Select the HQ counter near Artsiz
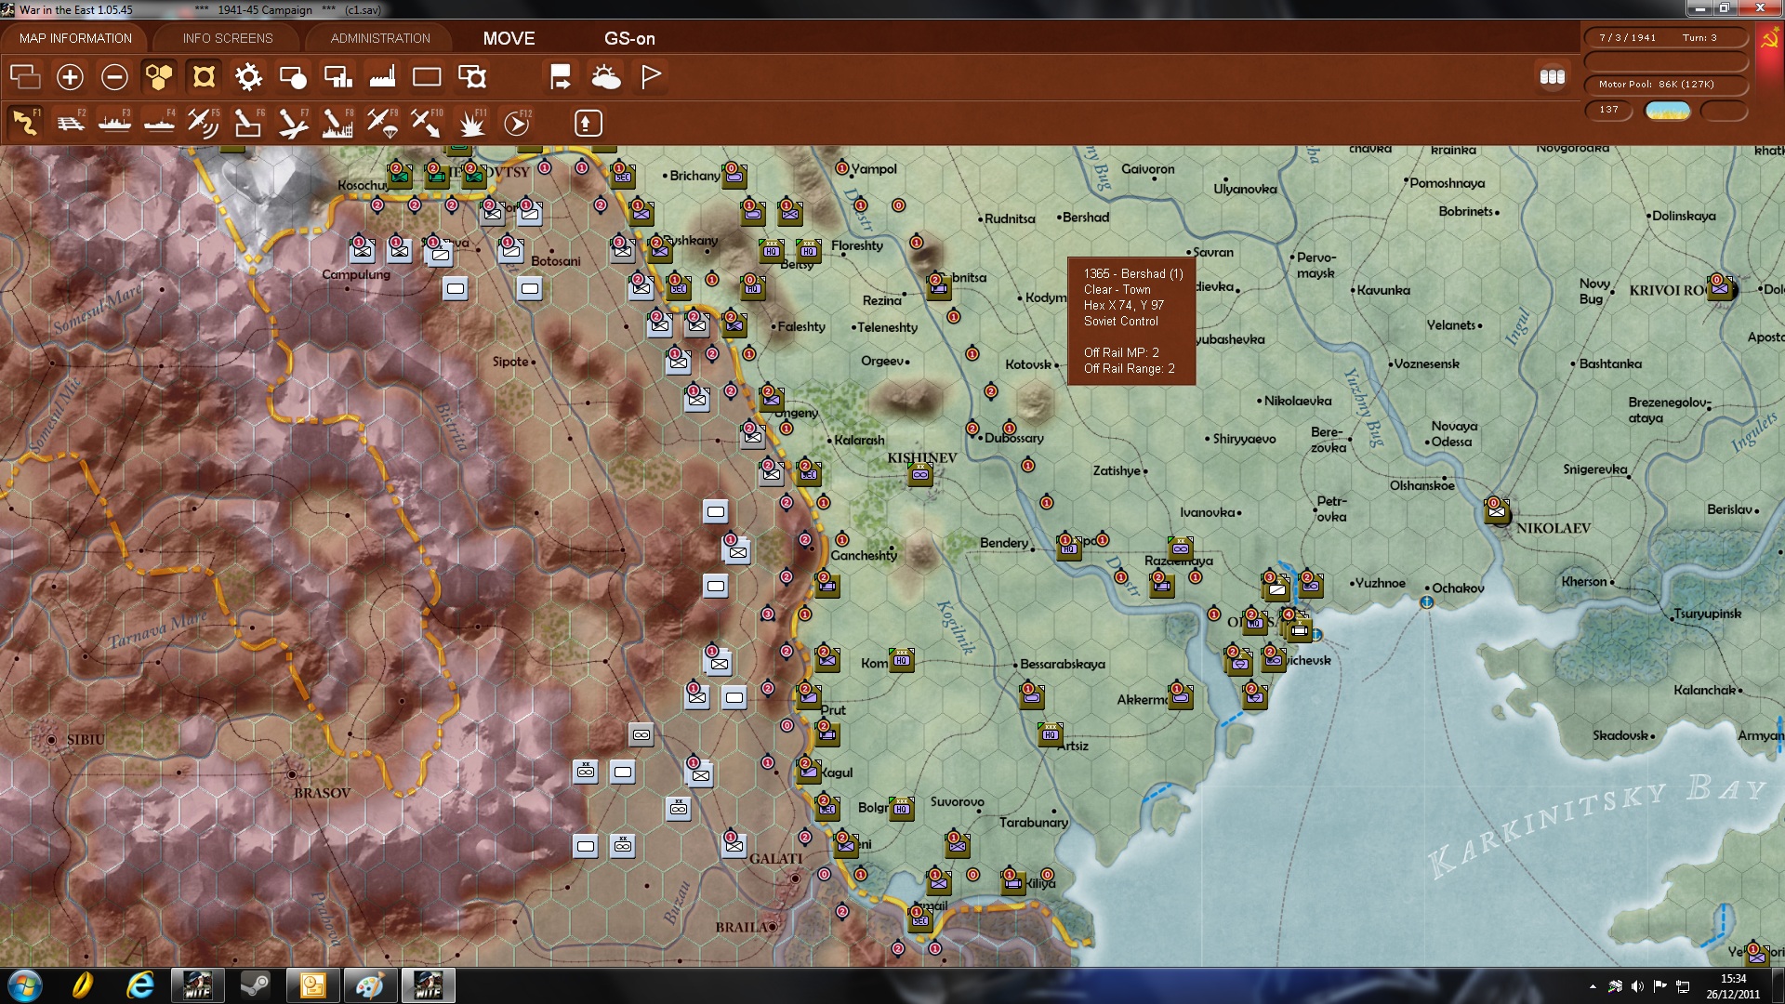1785x1004 pixels. [1051, 734]
